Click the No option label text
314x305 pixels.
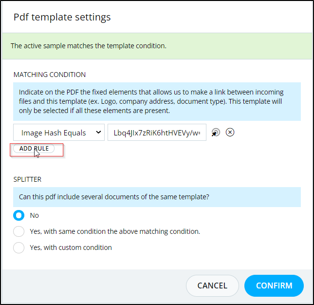point(34,215)
